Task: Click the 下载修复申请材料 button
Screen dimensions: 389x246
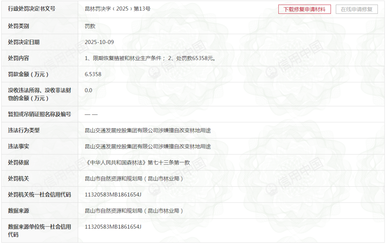Action: tap(304, 9)
